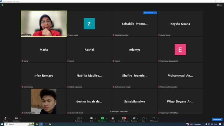
Task: Select Emilia Bassar's video tile
Action: [44, 24]
